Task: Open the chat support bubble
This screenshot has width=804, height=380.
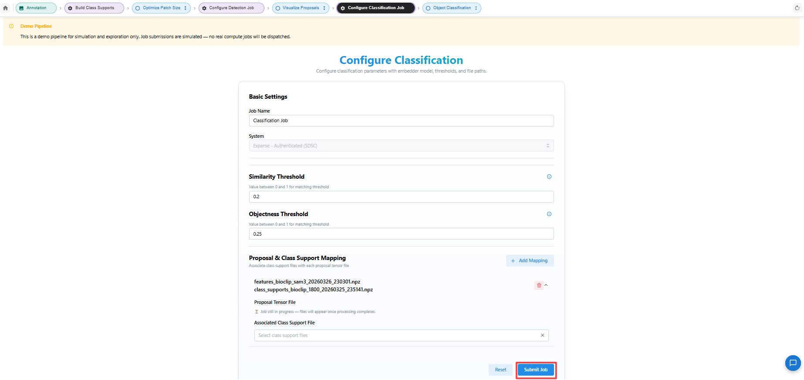Action: [x=793, y=363]
